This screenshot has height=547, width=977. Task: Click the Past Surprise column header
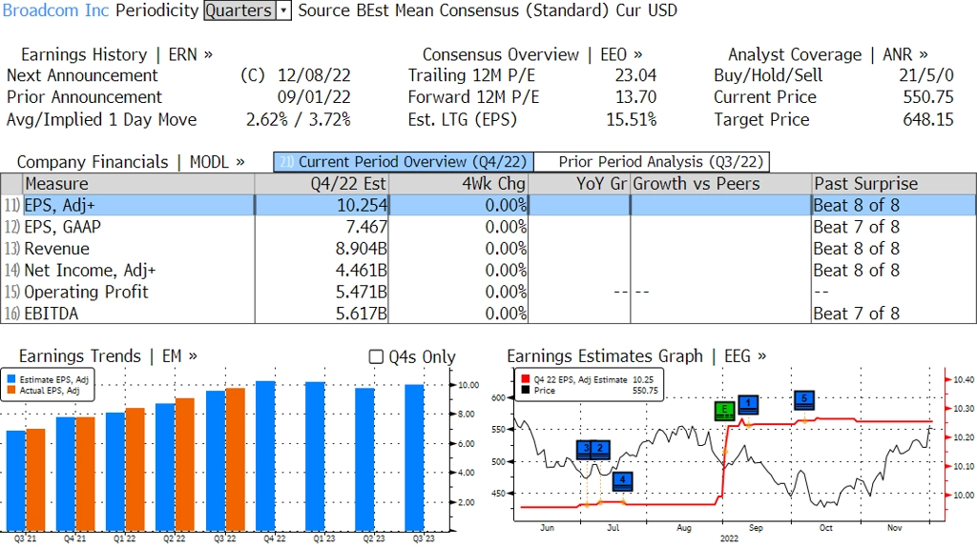(x=894, y=184)
